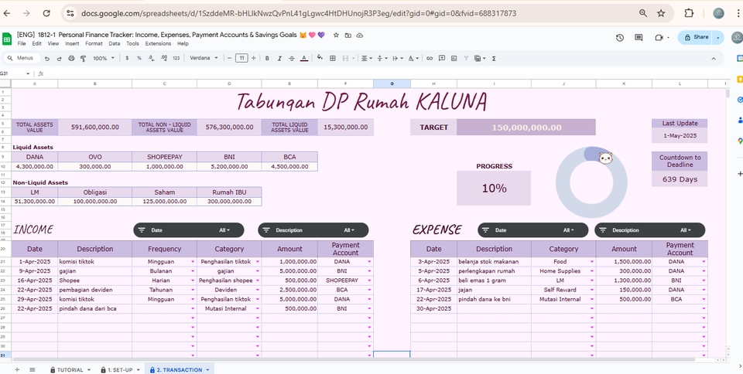743x374 pixels.
Task: Star the document title
Action: [336, 36]
